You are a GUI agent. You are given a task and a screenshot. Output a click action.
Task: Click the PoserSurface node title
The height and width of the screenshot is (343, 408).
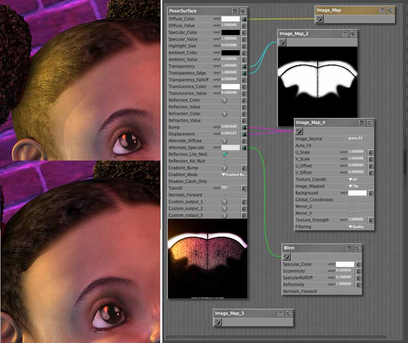(x=183, y=11)
